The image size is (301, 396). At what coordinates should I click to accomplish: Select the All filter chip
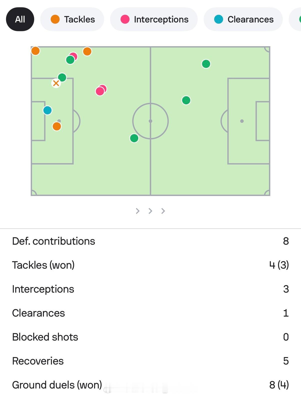point(20,19)
